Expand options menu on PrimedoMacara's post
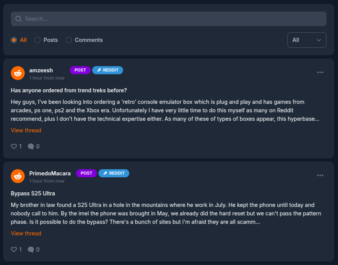 click(x=320, y=175)
